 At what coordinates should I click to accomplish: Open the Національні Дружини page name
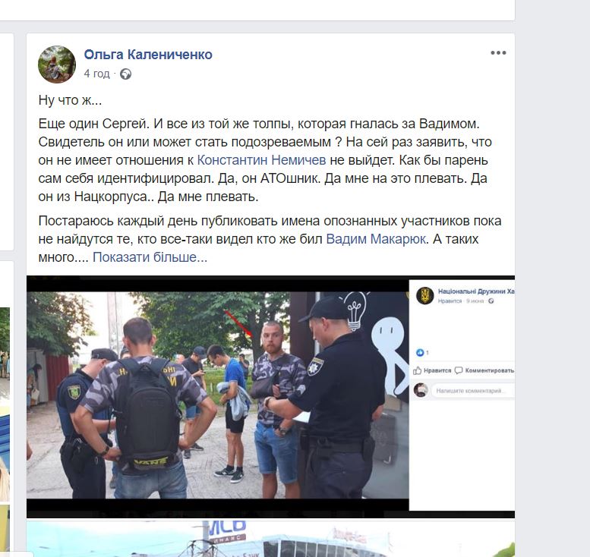[476, 291]
